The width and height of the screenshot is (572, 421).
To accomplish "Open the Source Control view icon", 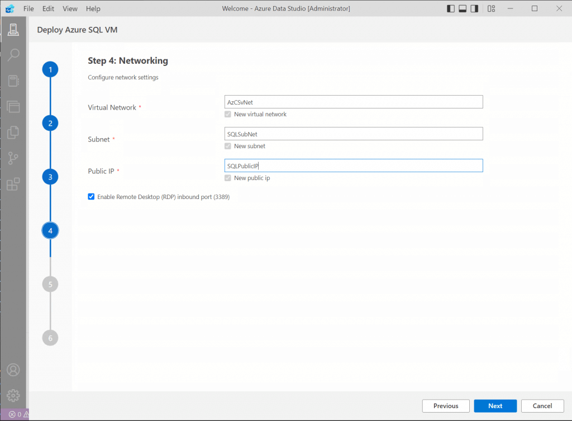I will pos(13,158).
